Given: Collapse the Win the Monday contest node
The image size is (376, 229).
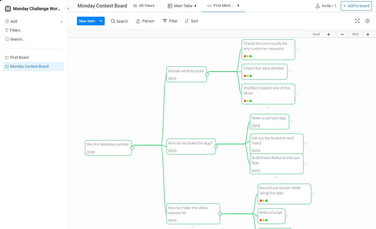Looking at the screenshot, I should (132, 148).
